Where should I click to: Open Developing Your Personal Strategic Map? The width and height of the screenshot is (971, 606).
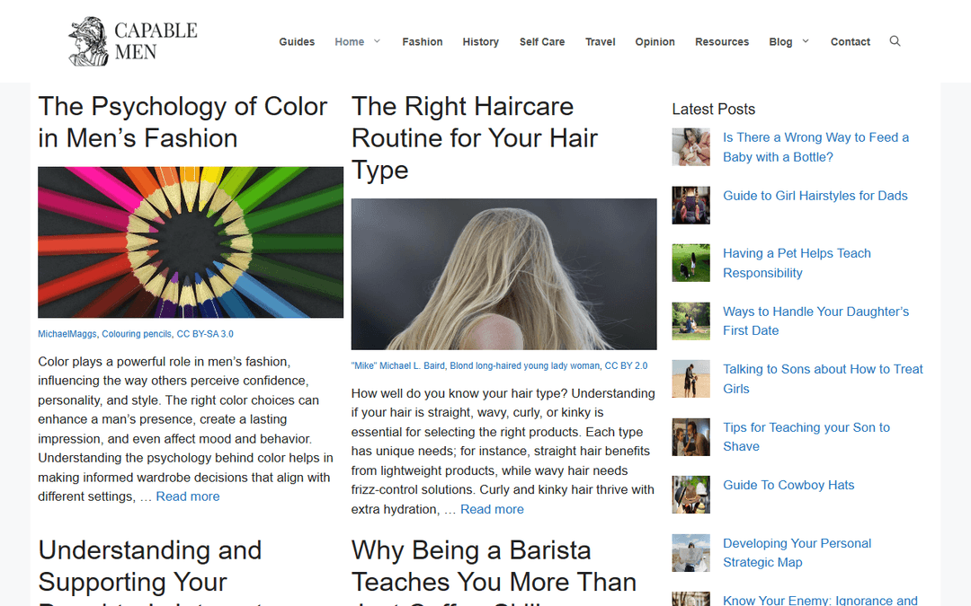click(797, 553)
